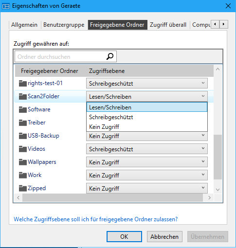Select the USB-Backup folder icon

22,136
